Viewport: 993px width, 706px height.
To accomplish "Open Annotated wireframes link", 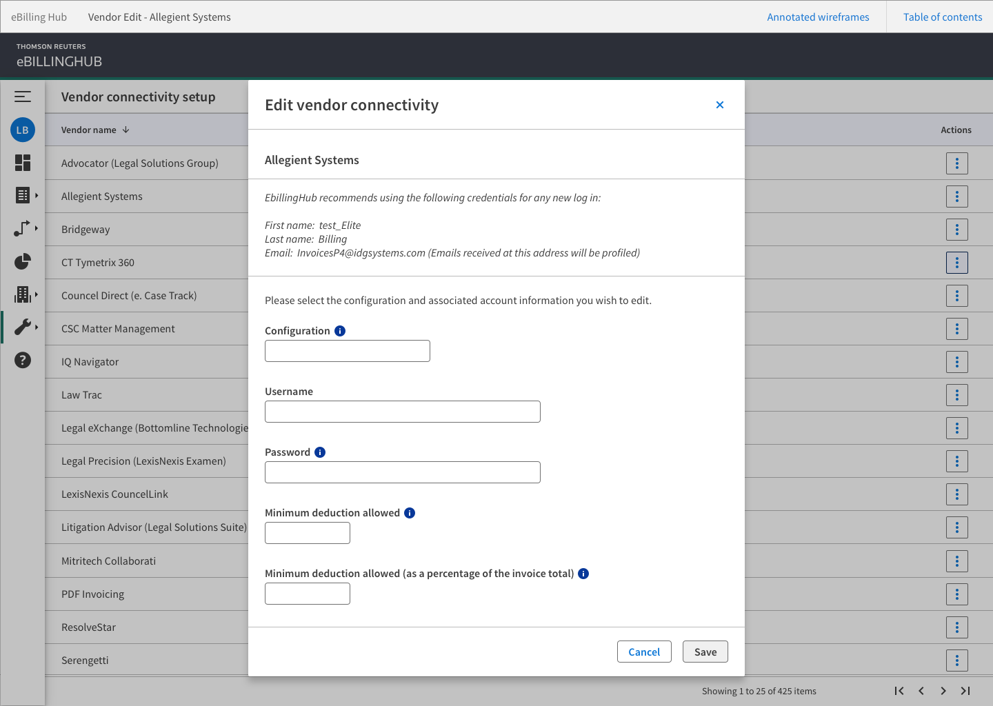I will coord(818,17).
